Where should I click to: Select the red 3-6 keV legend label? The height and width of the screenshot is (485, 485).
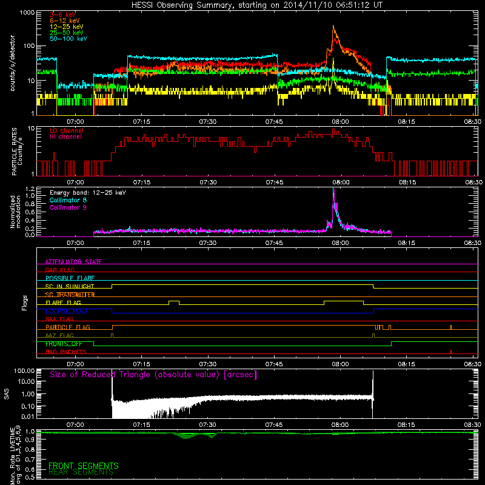tap(62, 15)
